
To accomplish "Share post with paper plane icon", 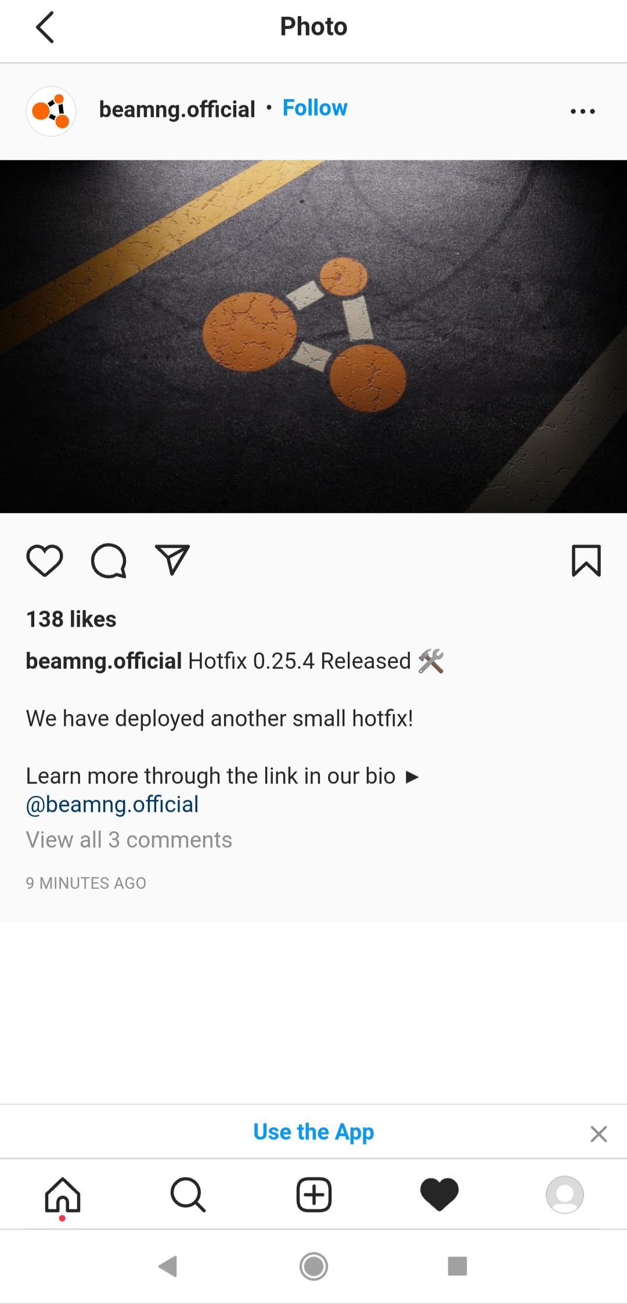I will pyautogui.click(x=172, y=560).
